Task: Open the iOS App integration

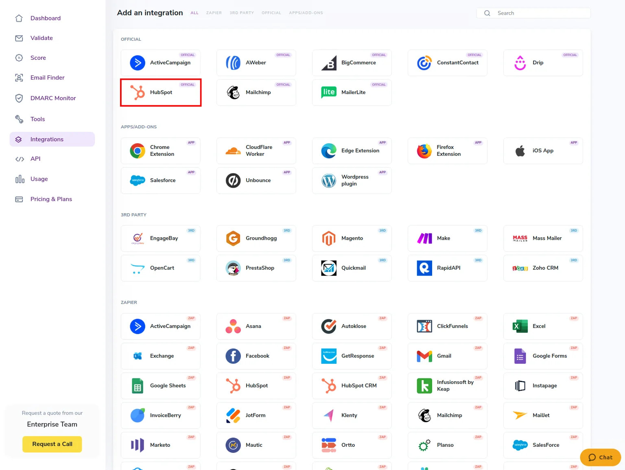Action: 543,151
